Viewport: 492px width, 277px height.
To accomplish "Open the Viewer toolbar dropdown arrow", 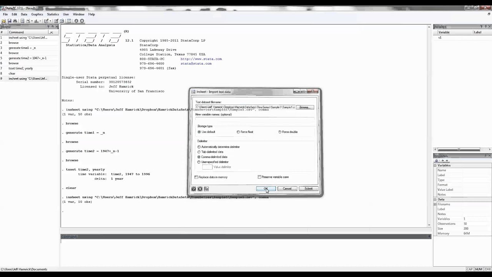I will (x=32, y=21).
